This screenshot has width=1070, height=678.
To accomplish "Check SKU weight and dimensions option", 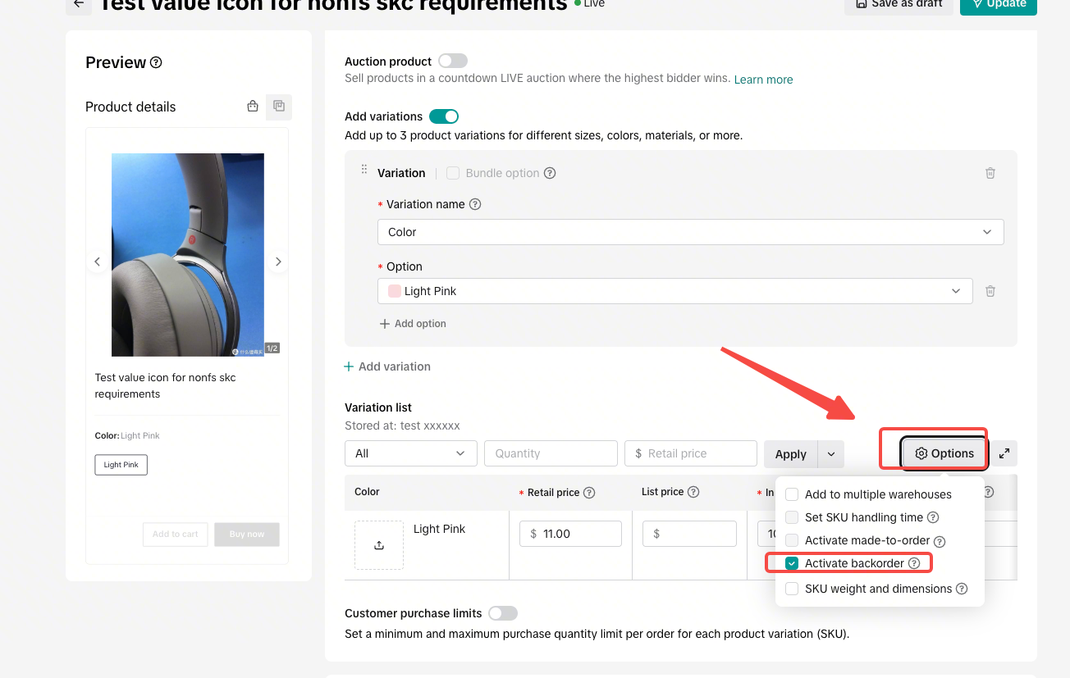I will click(792, 589).
